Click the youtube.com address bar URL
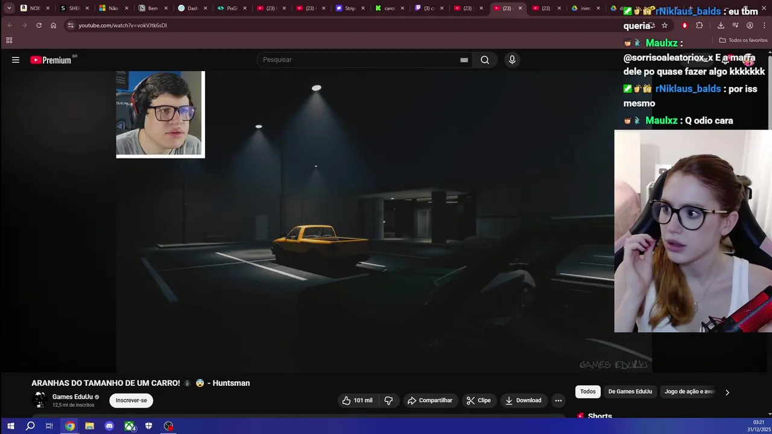Viewport: 772px width, 434px height. pyautogui.click(x=122, y=25)
